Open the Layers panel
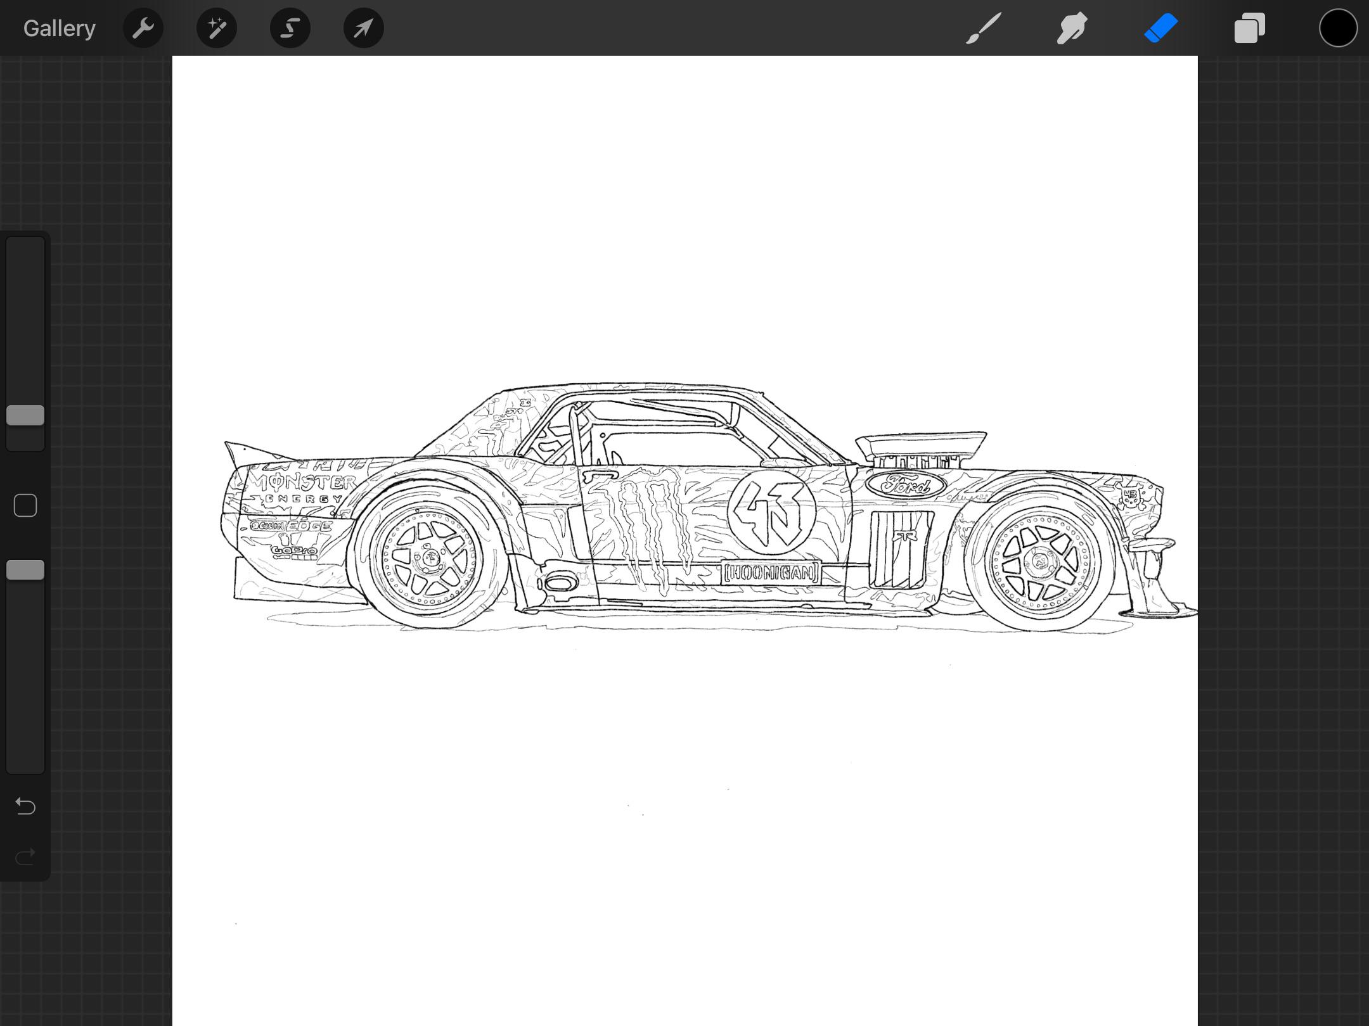1369x1026 pixels. pyautogui.click(x=1250, y=28)
